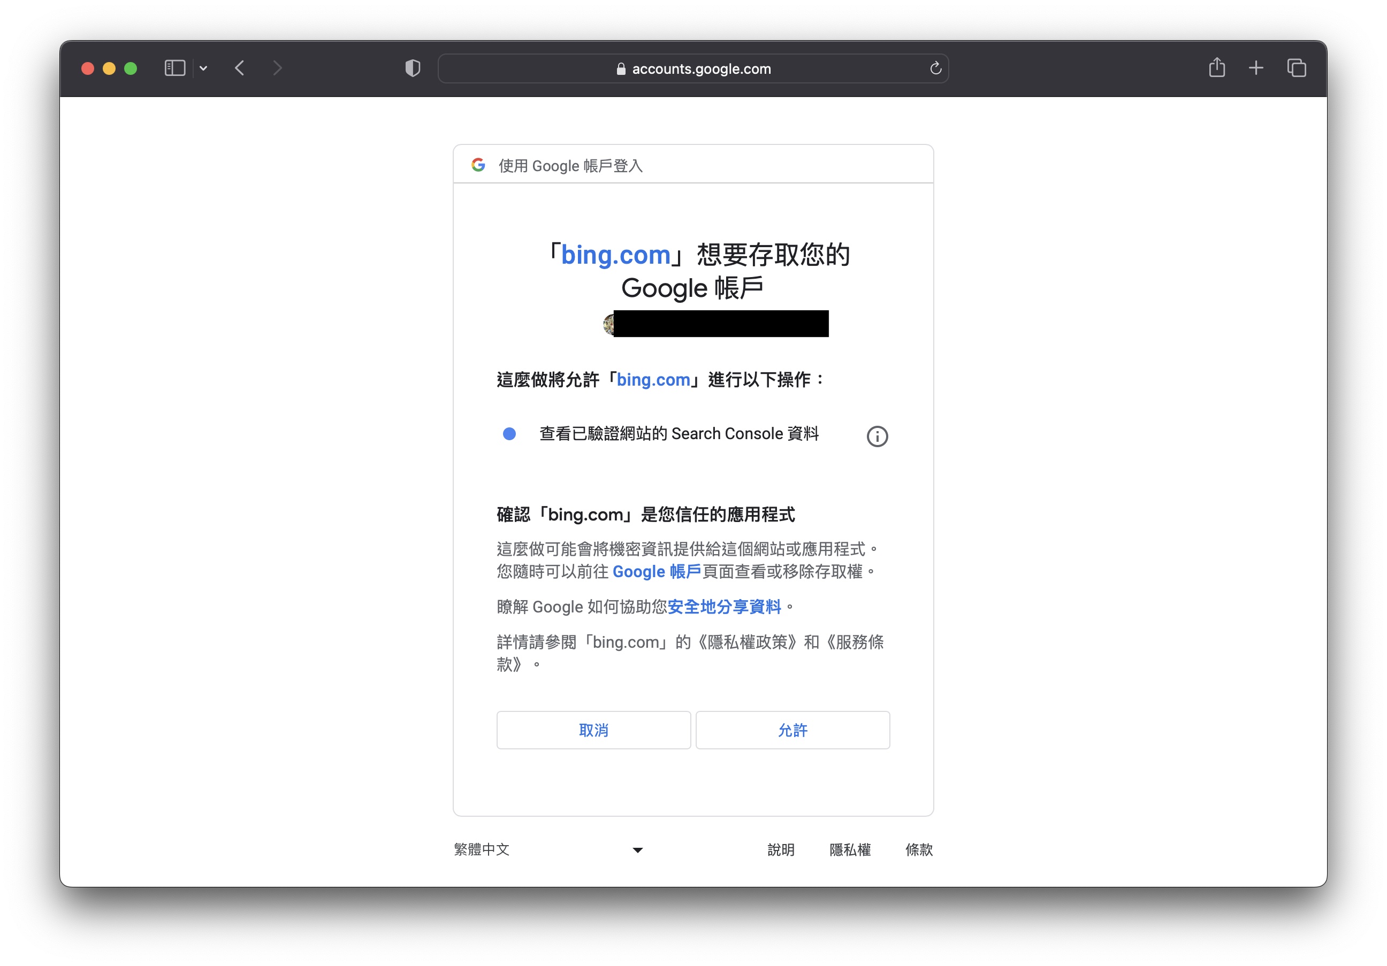
Task: Go back with the back arrow
Action: coord(240,68)
